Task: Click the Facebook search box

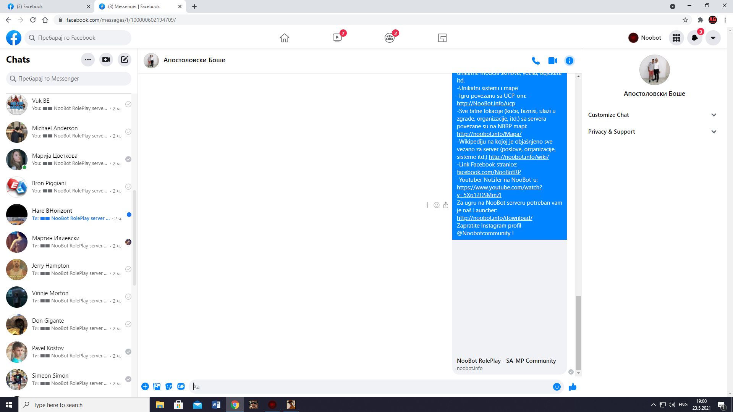Action: [x=78, y=38]
